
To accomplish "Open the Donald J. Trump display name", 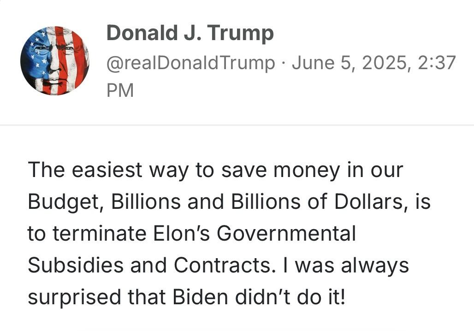I will coord(190,33).
